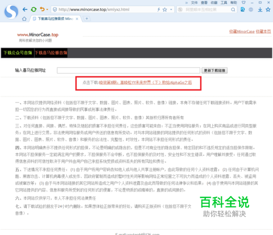This screenshot has width=273, height=235.
Task: Click the www.MinorCase.top site logo
Action: click(38, 34)
